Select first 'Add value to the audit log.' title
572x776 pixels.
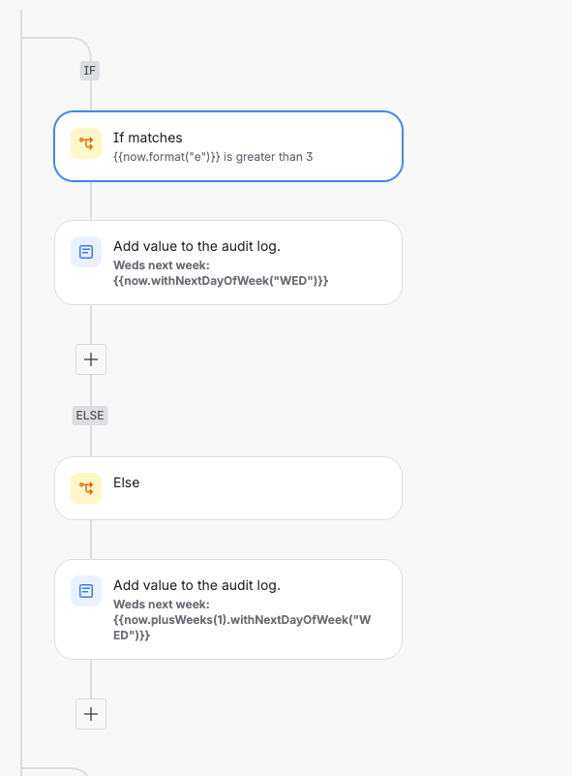click(x=196, y=246)
